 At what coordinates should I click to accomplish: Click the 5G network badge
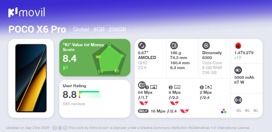pos(239,110)
